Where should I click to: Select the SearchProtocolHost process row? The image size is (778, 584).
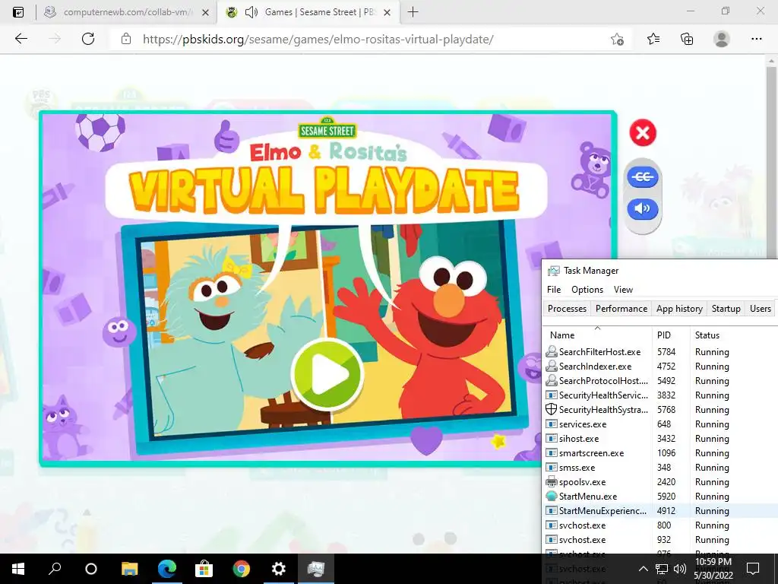tap(660, 380)
